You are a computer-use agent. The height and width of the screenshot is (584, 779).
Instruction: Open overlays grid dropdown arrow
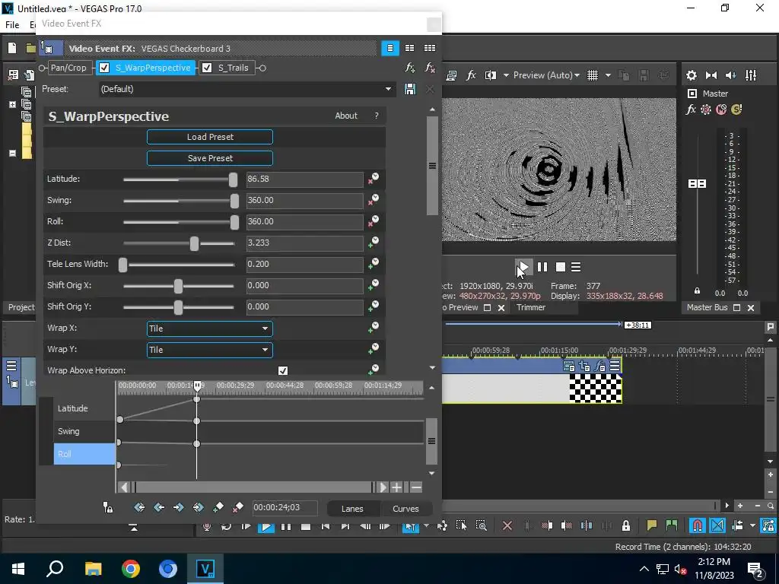pyautogui.click(x=608, y=75)
